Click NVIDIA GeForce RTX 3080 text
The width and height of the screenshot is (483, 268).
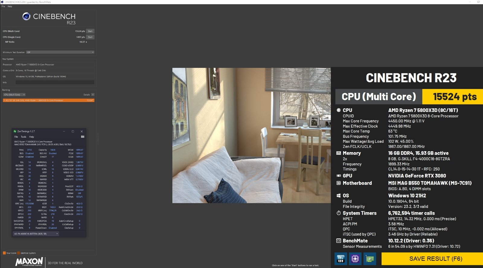(x=417, y=176)
